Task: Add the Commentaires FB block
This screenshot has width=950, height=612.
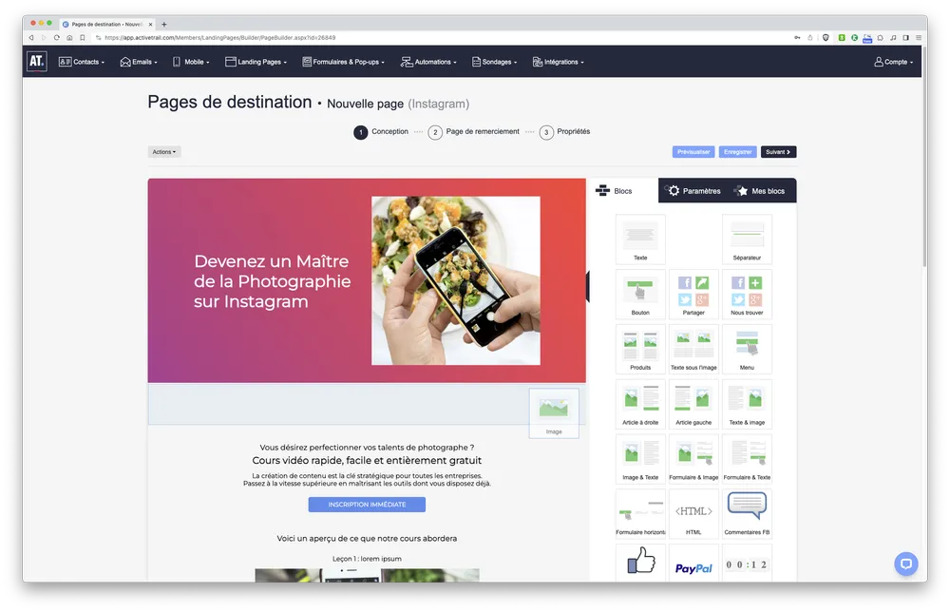Action: click(747, 512)
